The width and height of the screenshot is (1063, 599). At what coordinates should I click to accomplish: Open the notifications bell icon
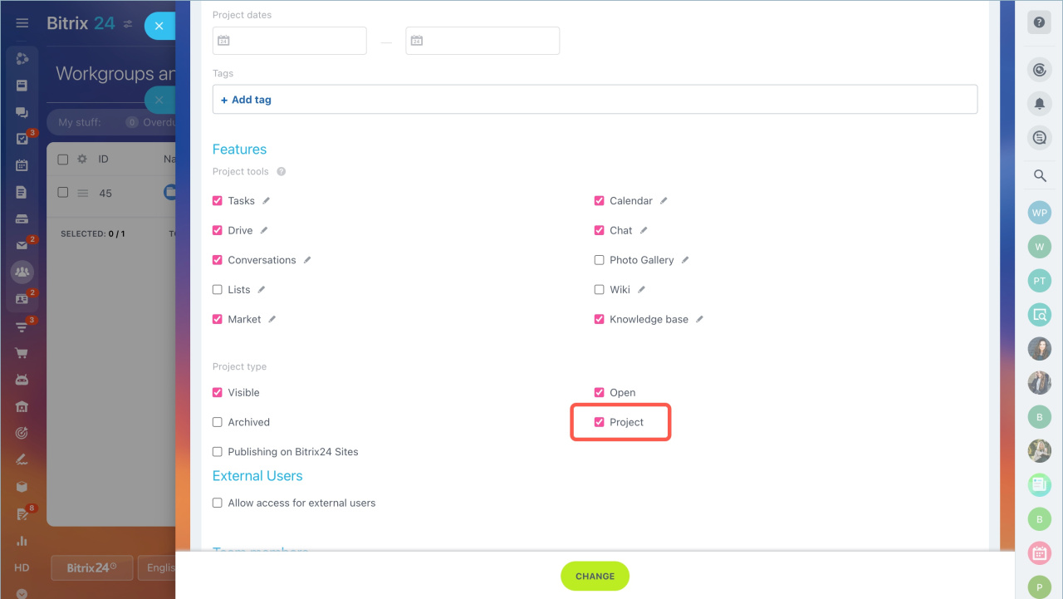[x=1039, y=104]
